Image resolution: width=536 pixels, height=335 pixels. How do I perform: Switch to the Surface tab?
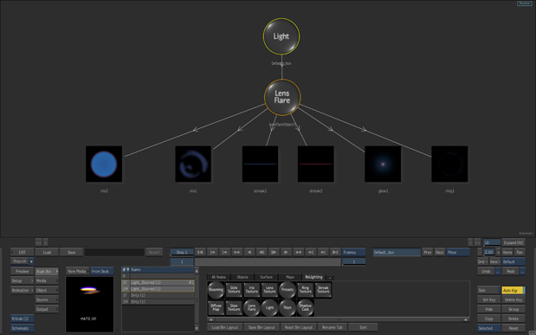point(267,277)
